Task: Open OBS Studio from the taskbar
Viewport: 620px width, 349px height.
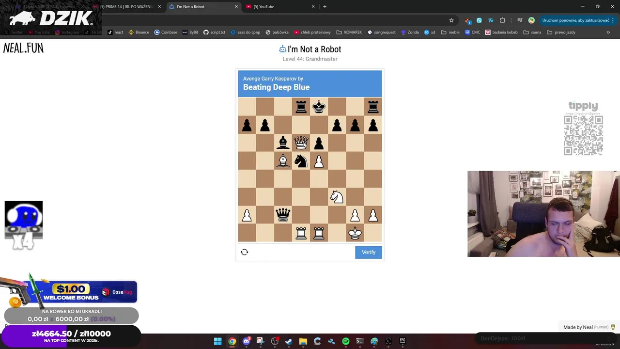Action: pos(275,341)
